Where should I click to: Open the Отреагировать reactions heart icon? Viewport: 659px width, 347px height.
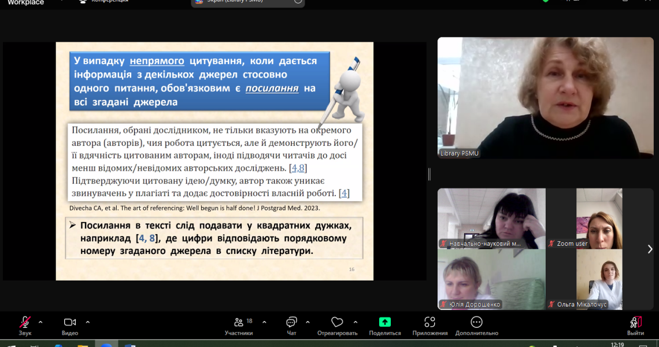[x=337, y=322]
